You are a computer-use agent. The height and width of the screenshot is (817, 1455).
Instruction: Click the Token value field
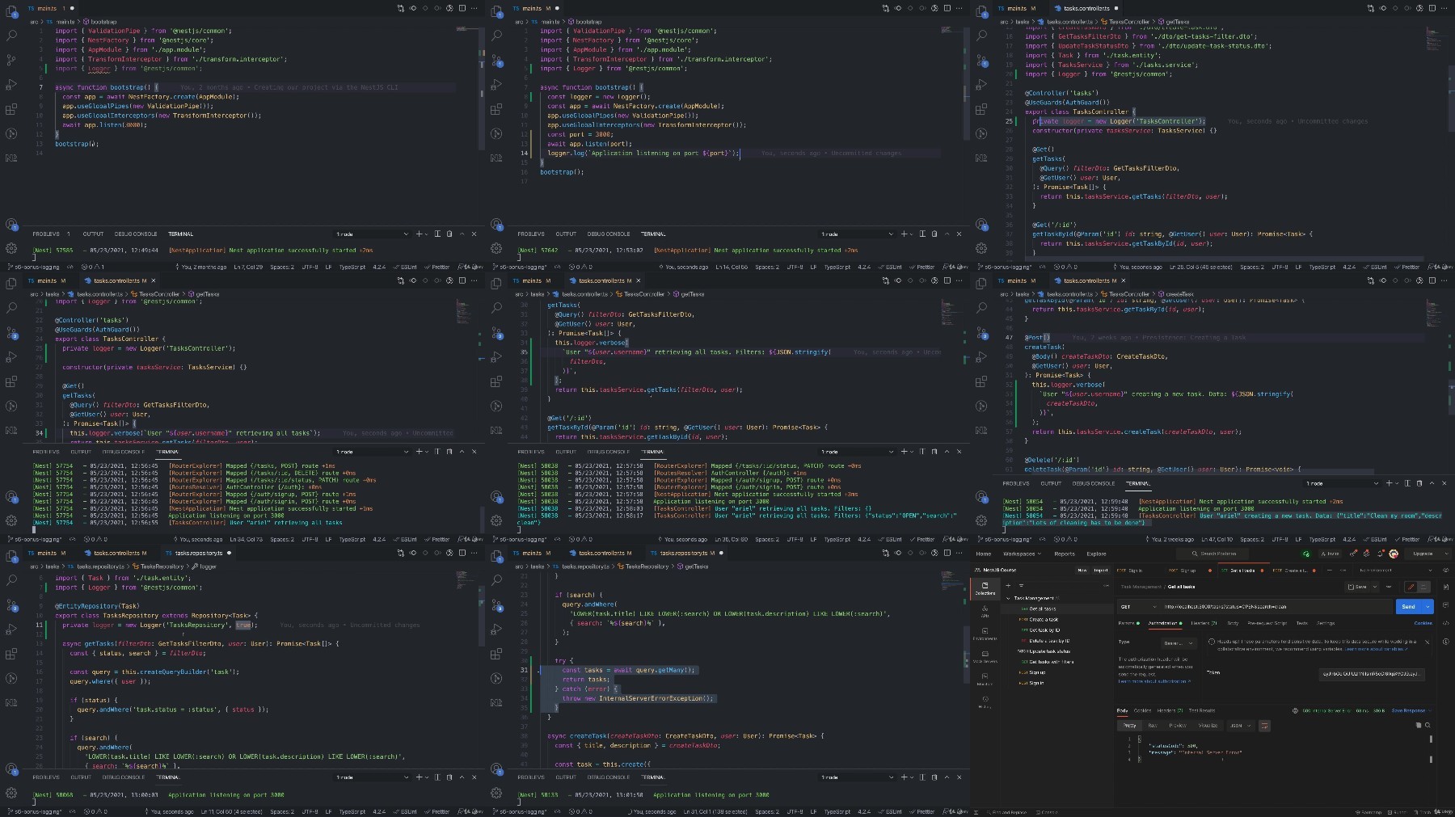tap(1372, 674)
